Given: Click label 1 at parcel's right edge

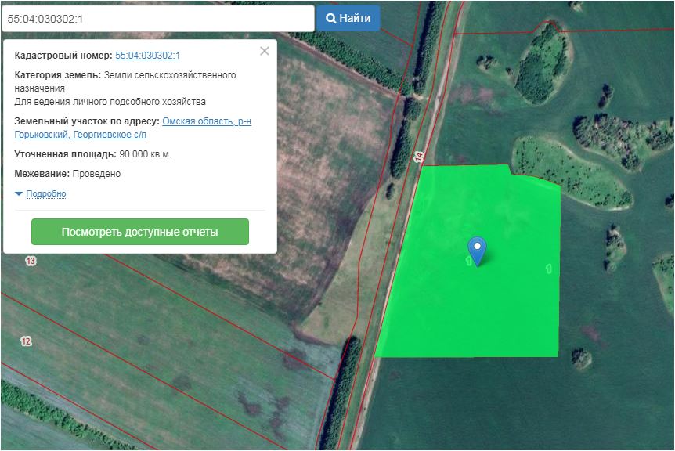Looking at the screenshot, I should pyautogui.click(x=548, y=269).
